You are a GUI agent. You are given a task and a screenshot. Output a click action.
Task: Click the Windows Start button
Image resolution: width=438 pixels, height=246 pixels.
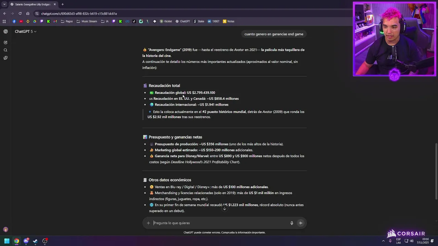point(7,241)
